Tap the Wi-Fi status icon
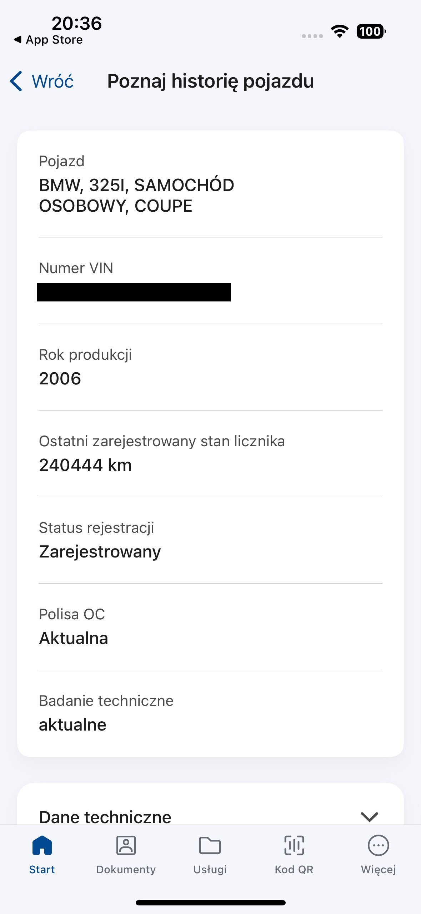This screenshot has height=914, width=421. [x=340, y=31]
